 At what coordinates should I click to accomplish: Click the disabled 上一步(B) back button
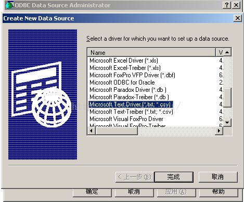click(135, 177)
